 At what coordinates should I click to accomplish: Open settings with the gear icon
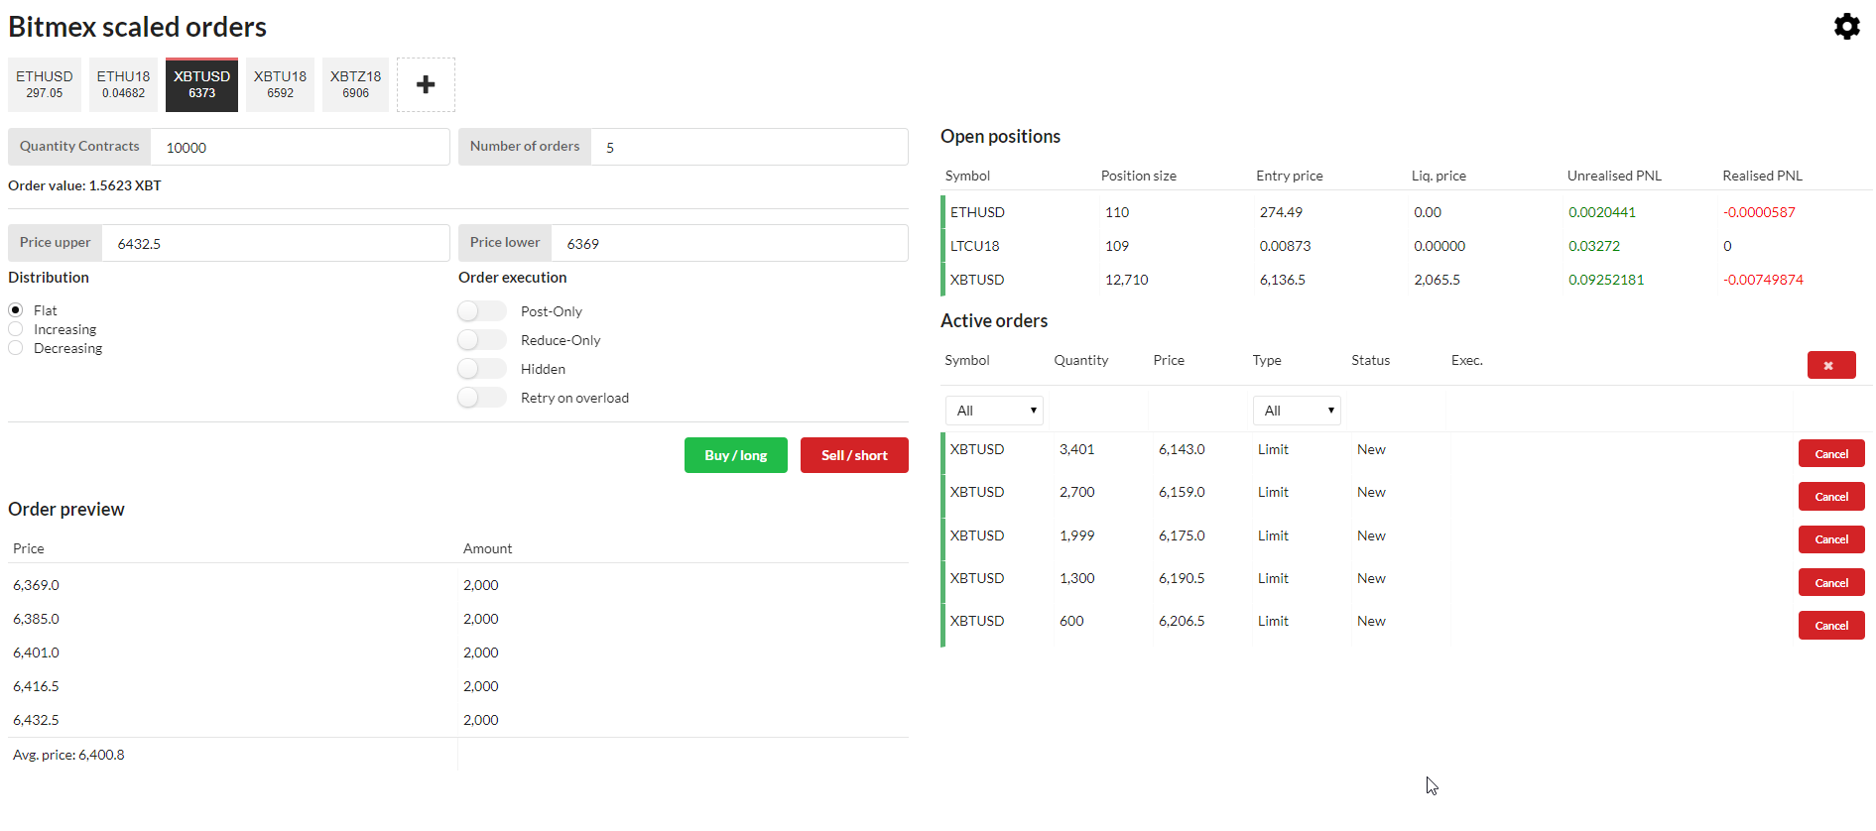point(1846,26)
